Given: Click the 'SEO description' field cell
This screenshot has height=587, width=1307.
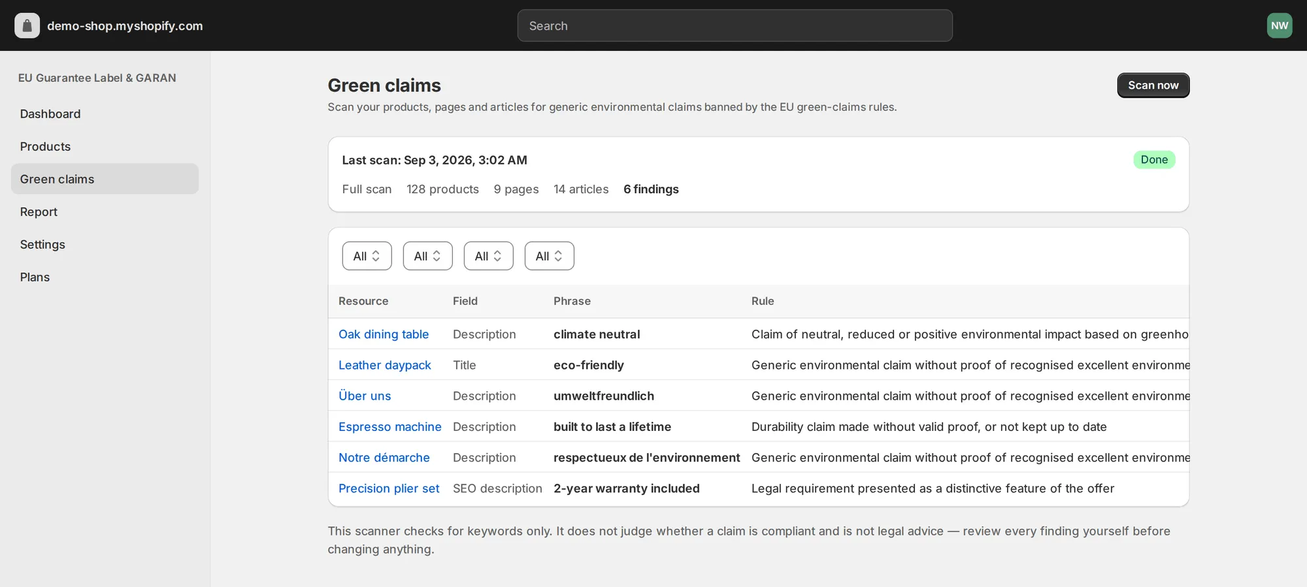Looking at the screenshot, I should pyautogui.click(x=497, y=488).
